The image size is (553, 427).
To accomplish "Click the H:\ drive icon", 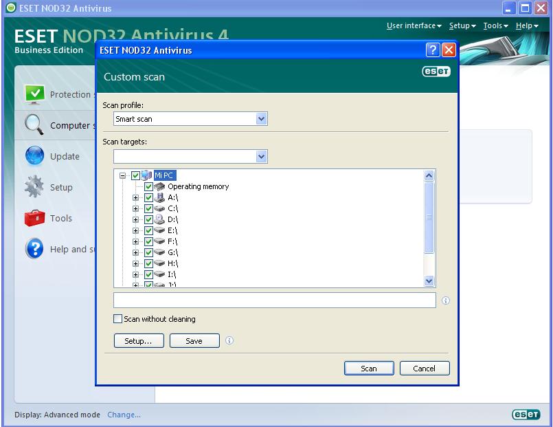I will pos(159,263).
